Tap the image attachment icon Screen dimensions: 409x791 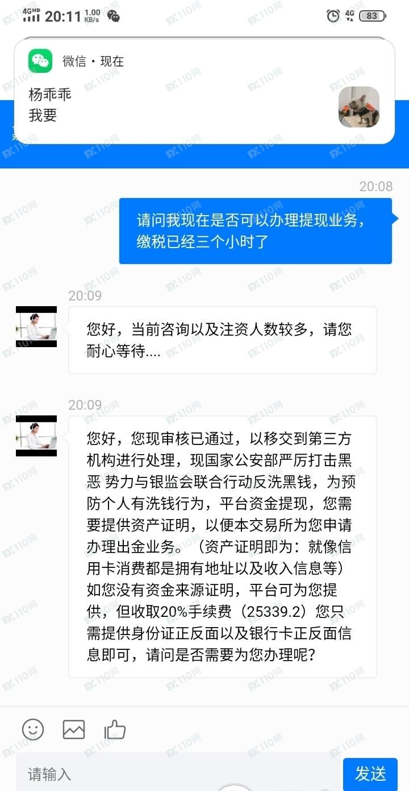74,729
